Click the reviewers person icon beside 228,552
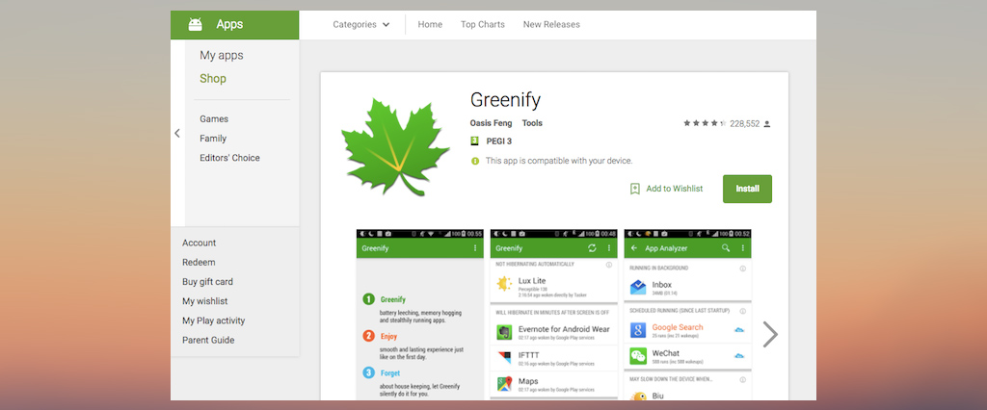The height and width of the screenshot is (410, 987). pyautogui.click(x=767, y=124)
